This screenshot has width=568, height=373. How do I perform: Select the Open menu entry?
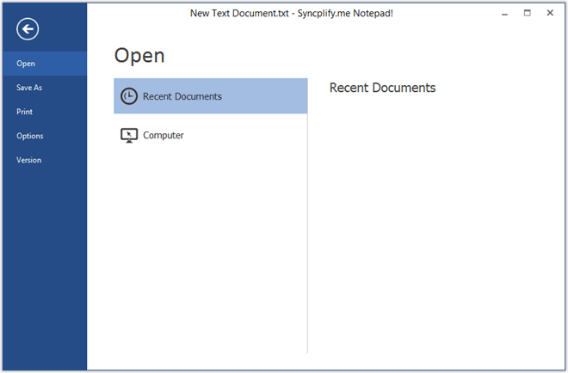point(45,64)
